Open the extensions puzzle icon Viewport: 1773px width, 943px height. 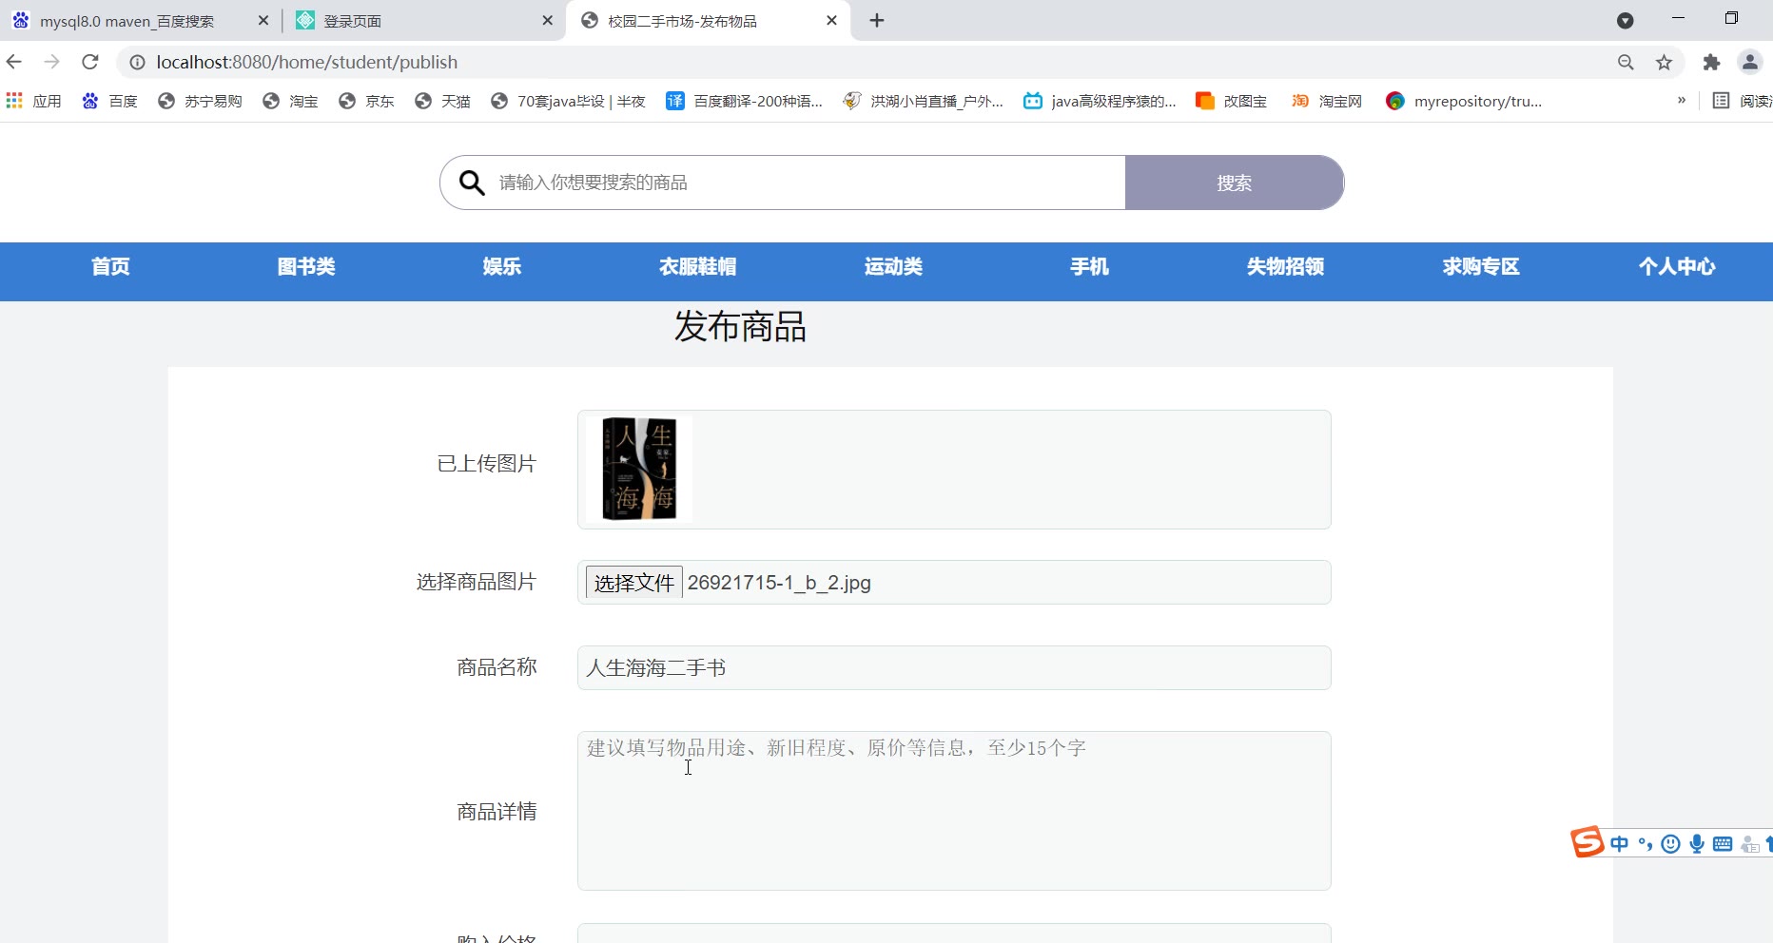1711,62
